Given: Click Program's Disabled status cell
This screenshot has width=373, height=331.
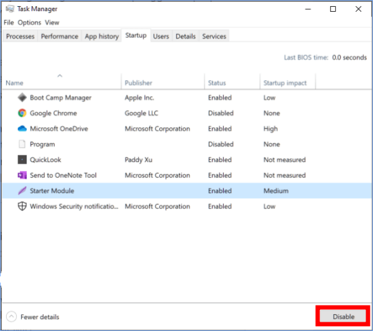Looking at the screenshot, I should click(221, 144).
